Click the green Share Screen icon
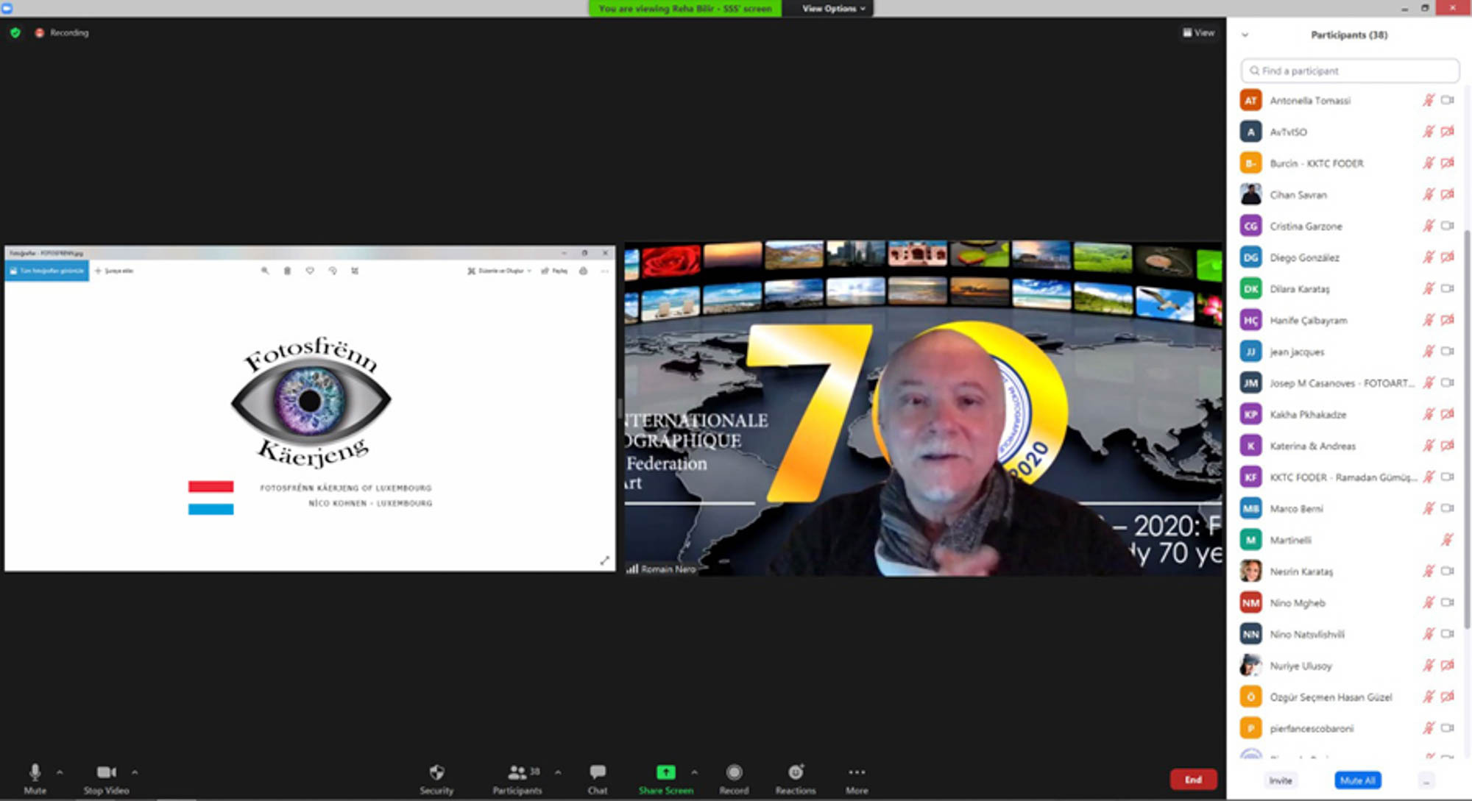Image resolution: width=1472 pixels, height=801 pixels. (x=665, y=772)
